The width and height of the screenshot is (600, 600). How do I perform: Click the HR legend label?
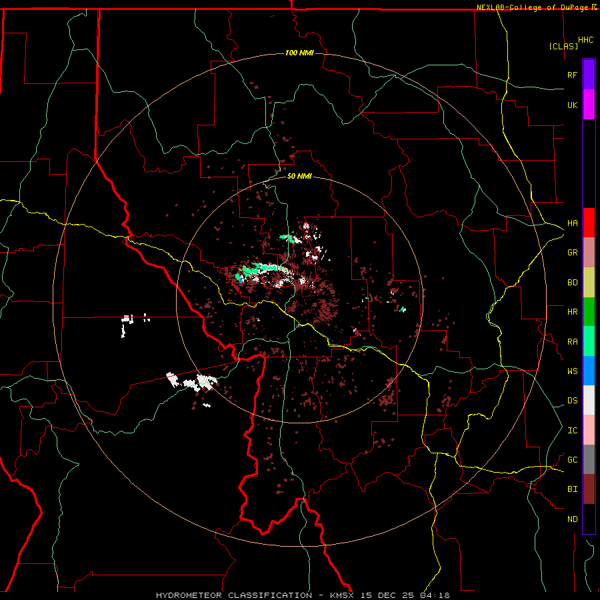(x=573, y=311)
